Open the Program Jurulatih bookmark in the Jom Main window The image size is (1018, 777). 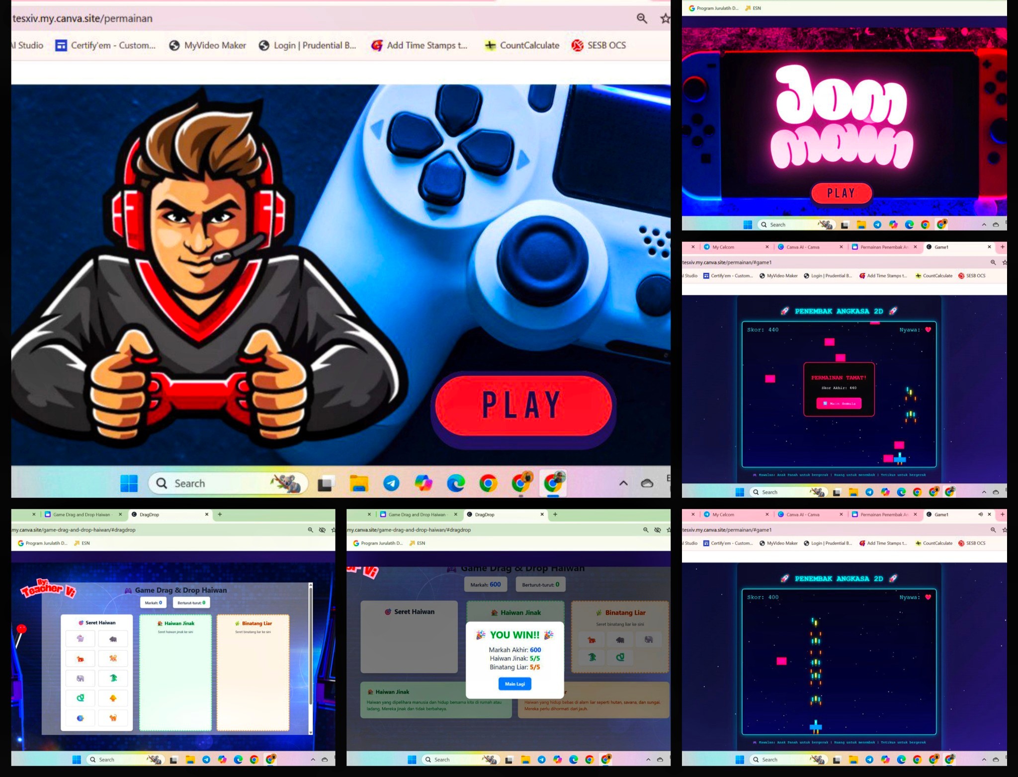[x=714, y=8]
